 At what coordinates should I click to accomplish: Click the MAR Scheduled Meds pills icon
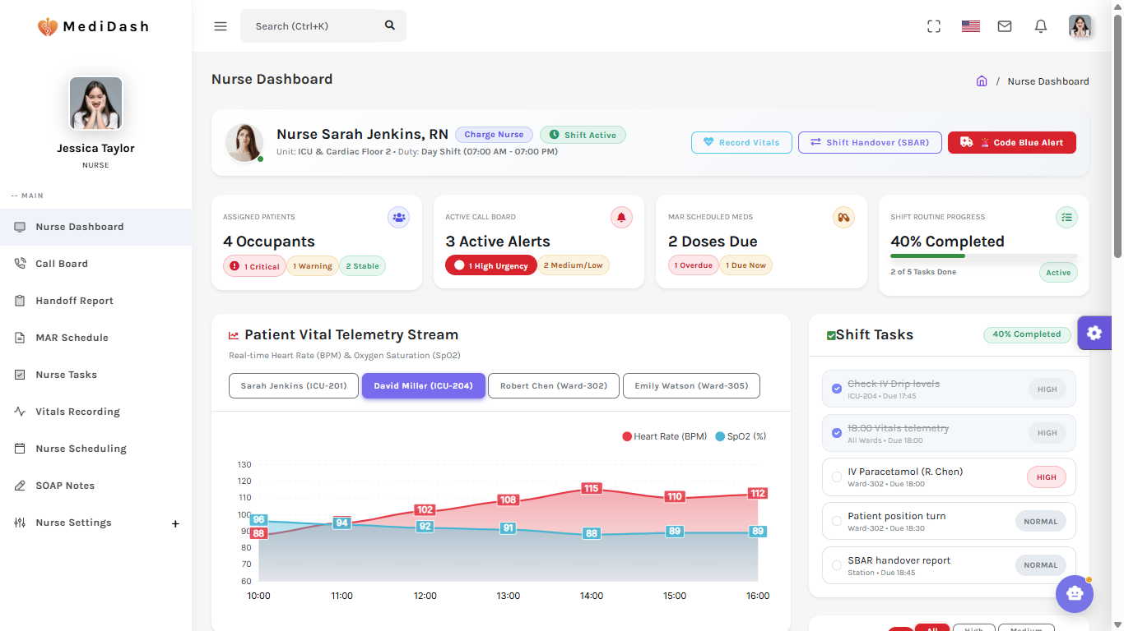pos(843,217)
